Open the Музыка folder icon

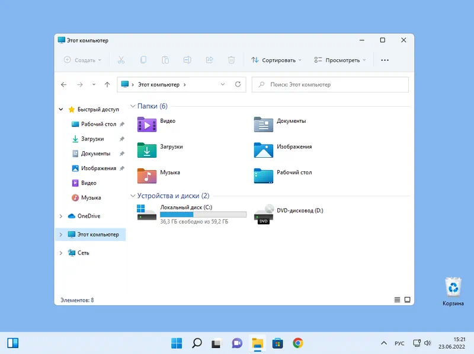click(x=147, y=176)
